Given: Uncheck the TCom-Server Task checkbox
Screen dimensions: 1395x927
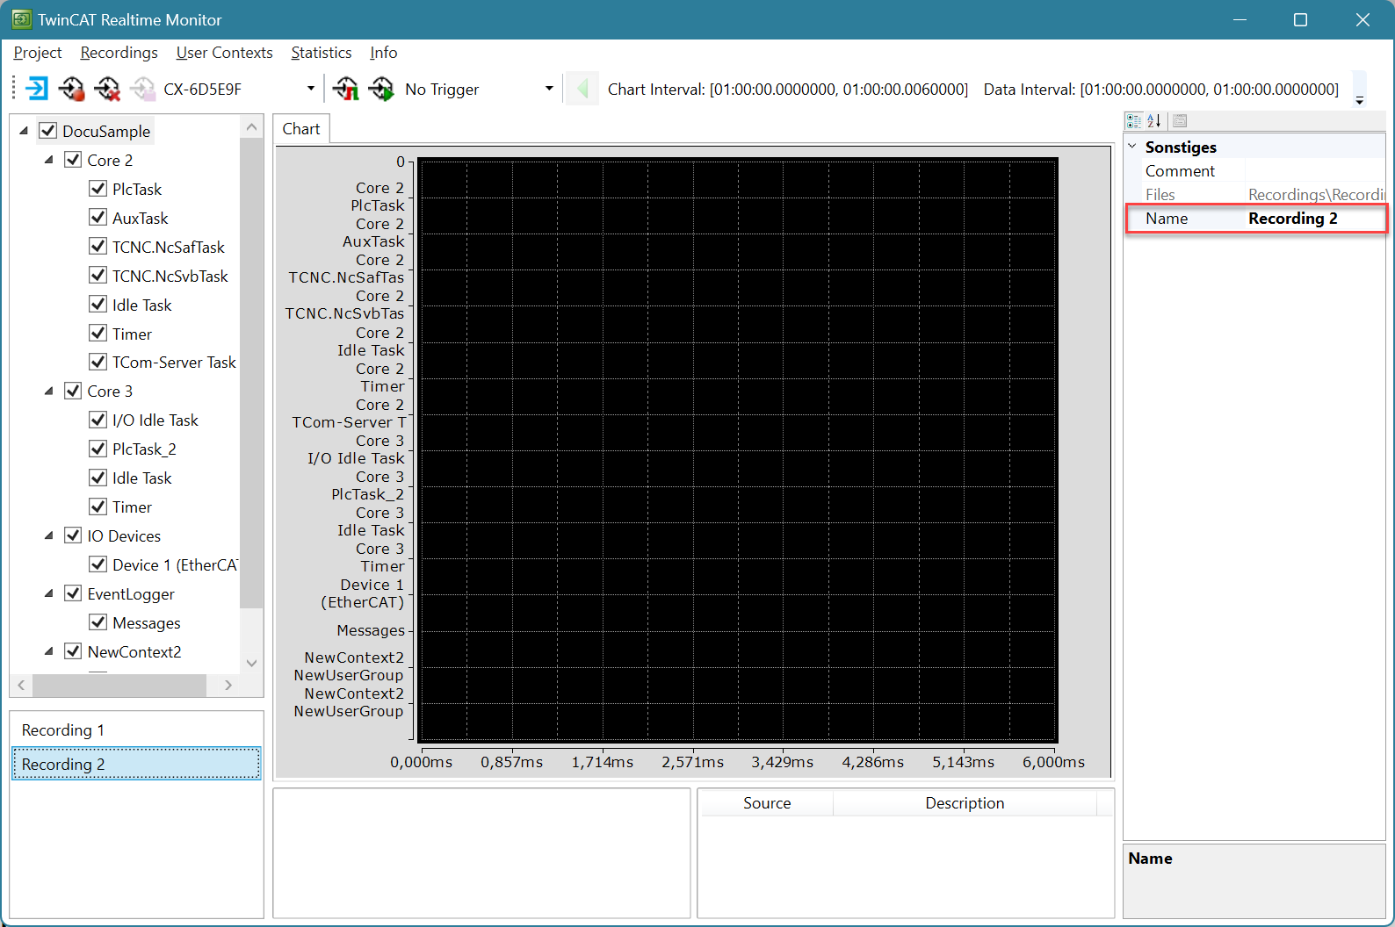Looking at the screenshot, I should coord(98,362).
